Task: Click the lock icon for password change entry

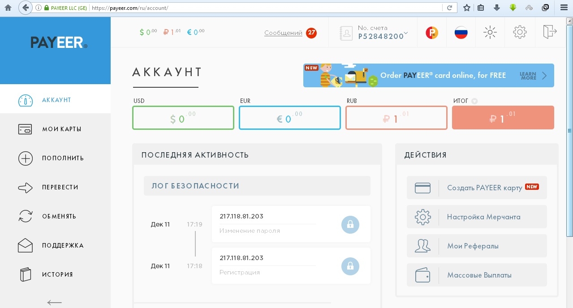Action: (350, 224)
